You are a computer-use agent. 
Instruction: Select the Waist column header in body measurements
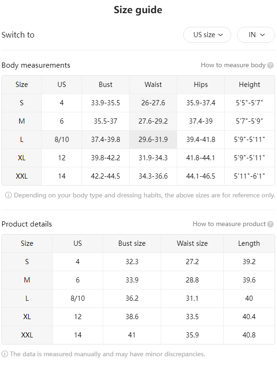pos(153,85)
